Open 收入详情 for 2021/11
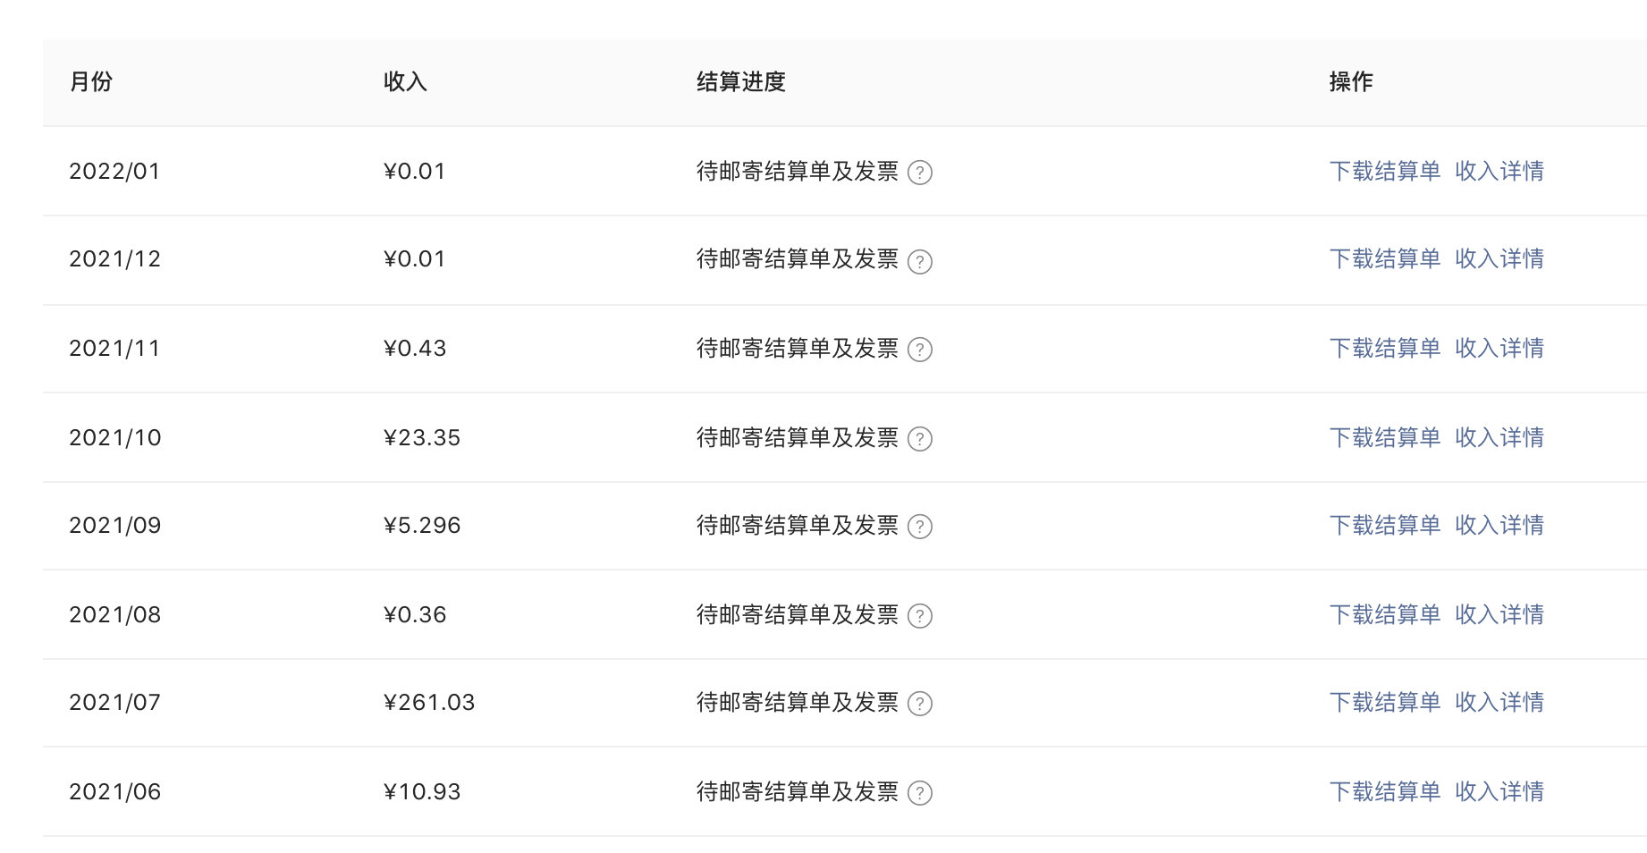 point(1499,348)
